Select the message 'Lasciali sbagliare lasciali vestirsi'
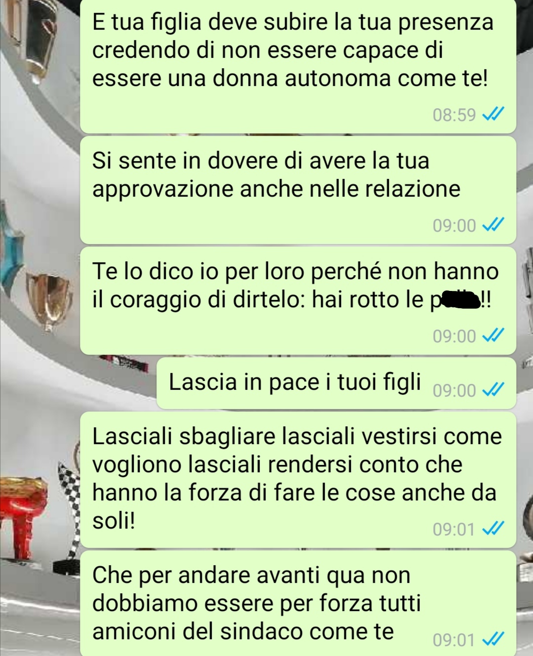The height and width of the screenshot is (656, 533). click(298, 480)
